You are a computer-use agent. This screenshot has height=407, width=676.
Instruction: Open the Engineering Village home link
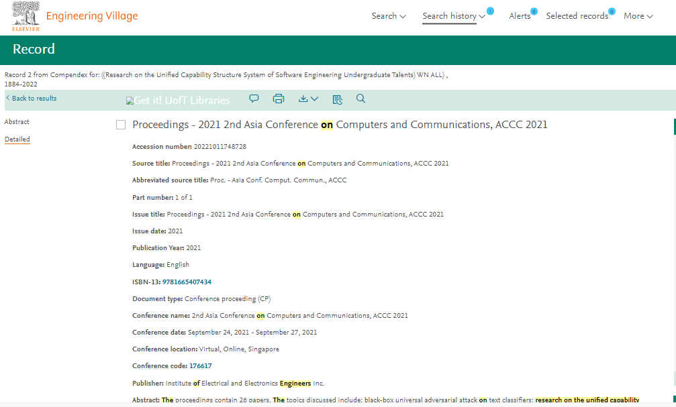point(92,16)
